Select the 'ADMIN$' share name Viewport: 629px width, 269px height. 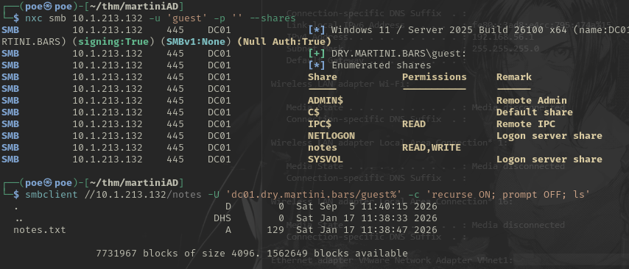(326, 101)
